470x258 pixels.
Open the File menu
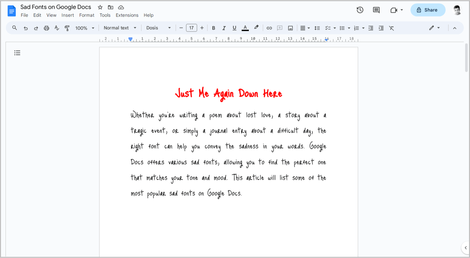(x=24, y=15)
